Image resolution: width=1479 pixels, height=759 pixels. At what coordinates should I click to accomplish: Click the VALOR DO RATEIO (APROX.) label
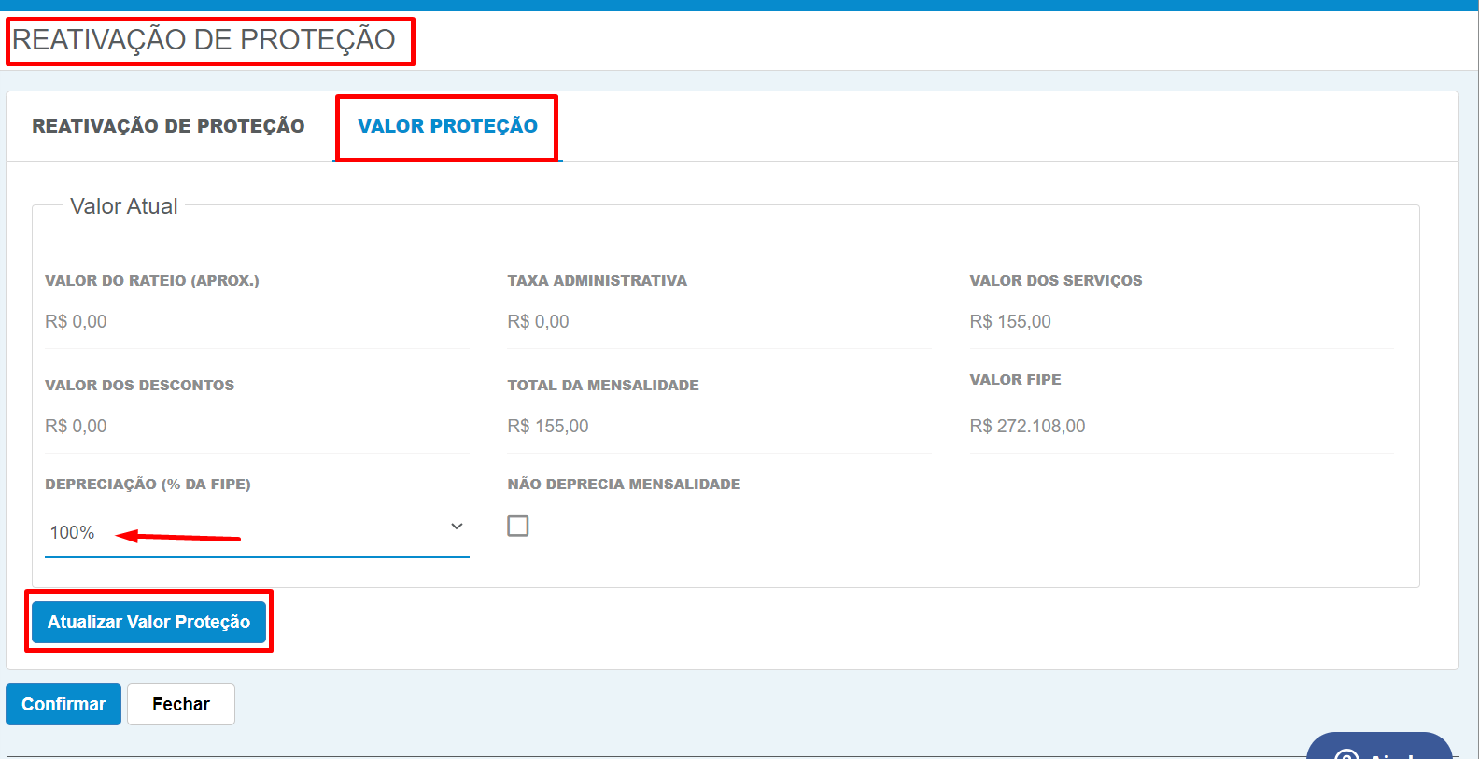[152, 280]
